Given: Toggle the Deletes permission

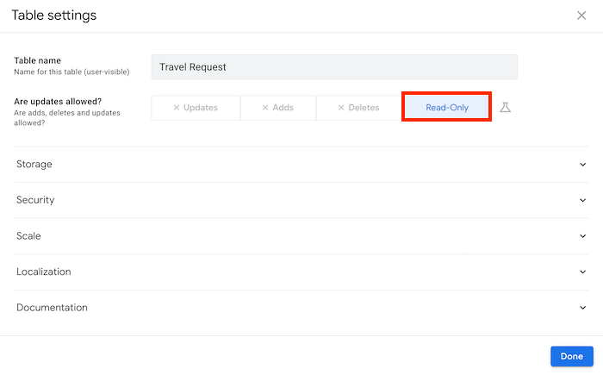Looking at the screenshot, I should 358,108.
